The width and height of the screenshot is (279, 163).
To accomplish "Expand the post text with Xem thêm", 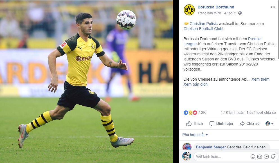I will point(260,79).
